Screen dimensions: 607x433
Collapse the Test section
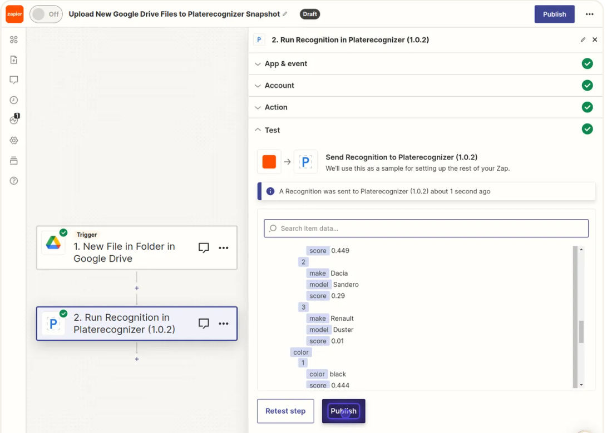coord(272,130)
